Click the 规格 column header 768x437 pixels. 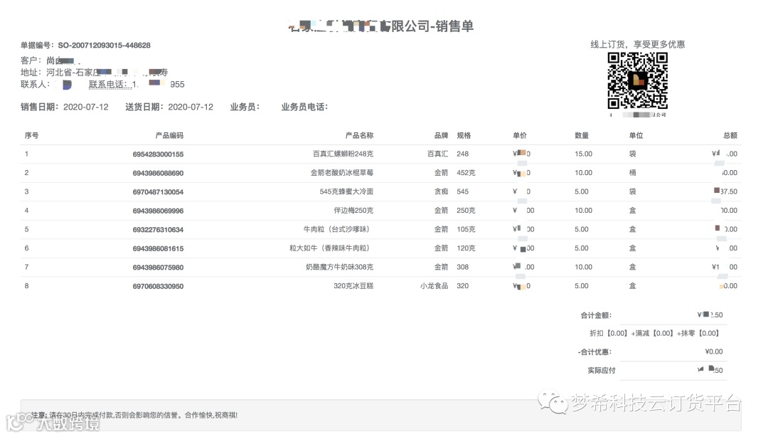[464, 135]
